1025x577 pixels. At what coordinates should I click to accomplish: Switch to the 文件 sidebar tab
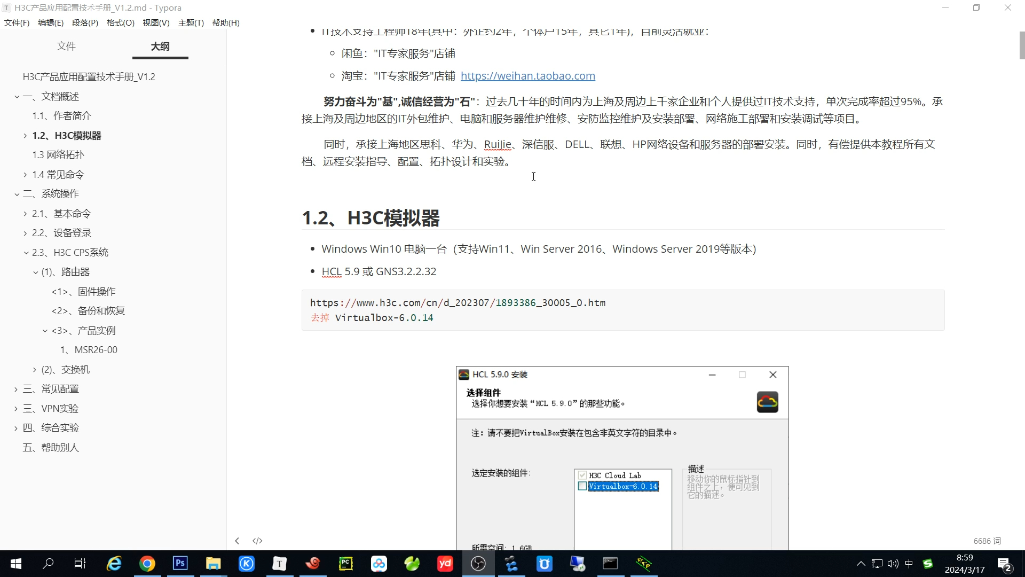[x=66, y=46]
